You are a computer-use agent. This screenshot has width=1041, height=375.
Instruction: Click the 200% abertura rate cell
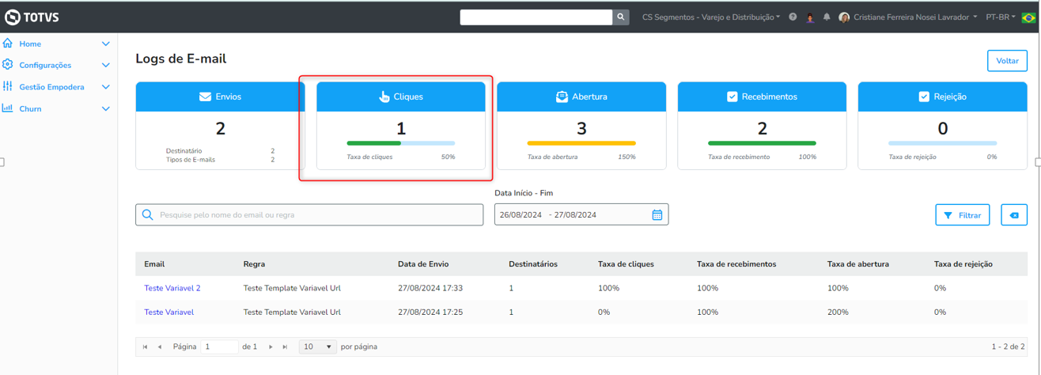pyautogui.click(x=837, y=312)
